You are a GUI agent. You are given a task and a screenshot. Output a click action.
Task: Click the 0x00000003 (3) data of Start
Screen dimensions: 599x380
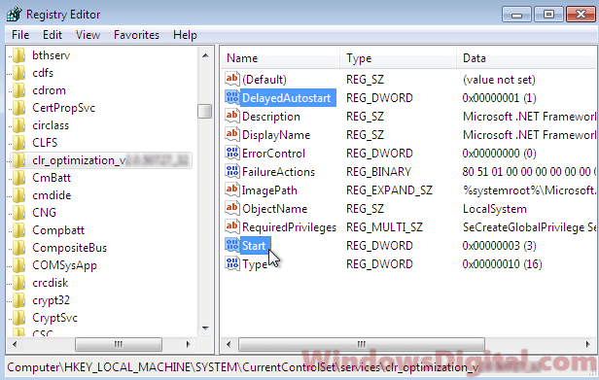coord(499,246)
